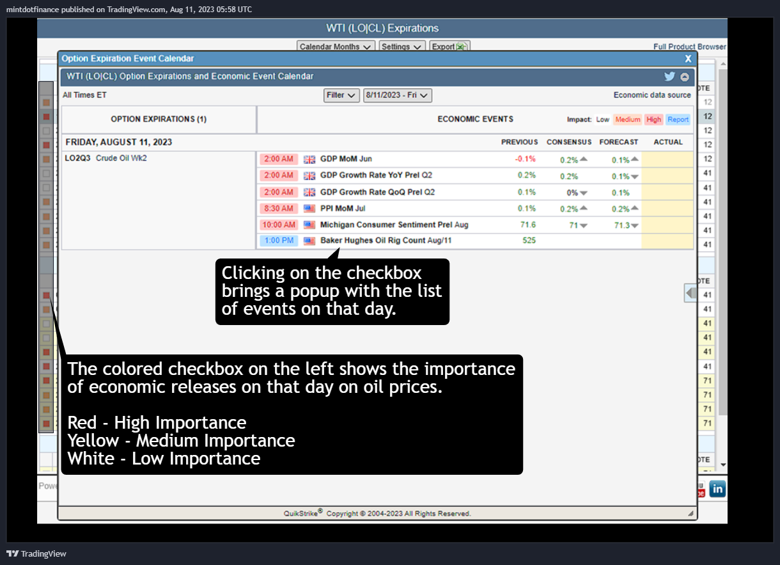The height and width of the screenshot is (565, 780).
Task: Click the FORECAST column header
Action: (619, 142)
